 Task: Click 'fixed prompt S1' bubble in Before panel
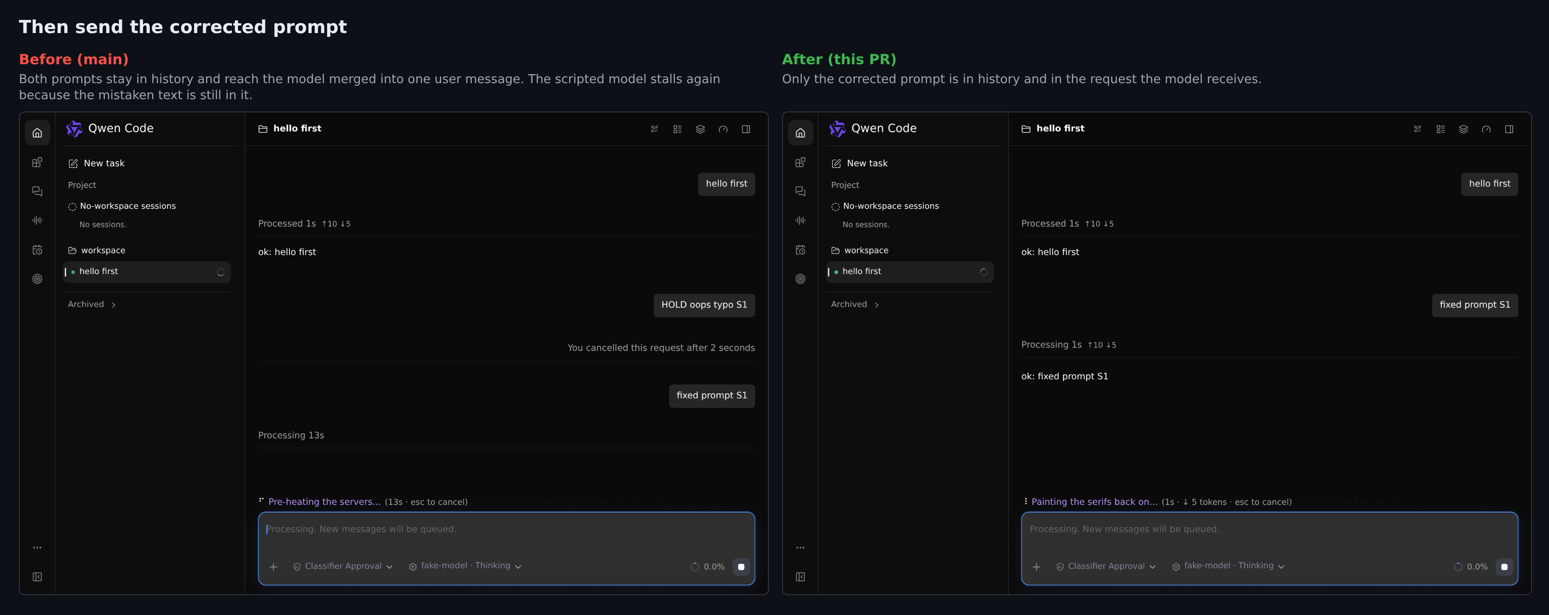click(x=711, y=395)
